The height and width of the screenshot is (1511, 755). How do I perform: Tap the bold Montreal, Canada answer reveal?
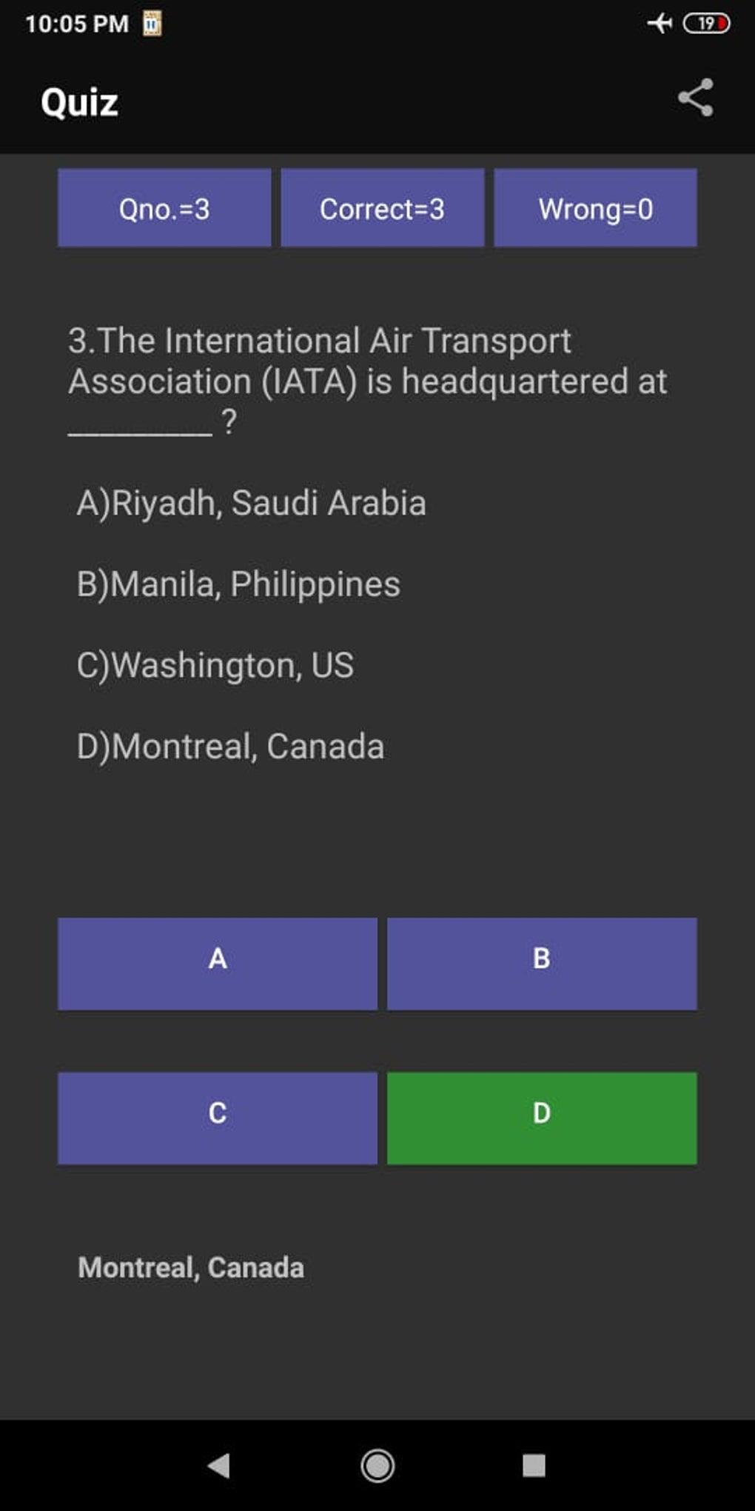pos(191,1267)
